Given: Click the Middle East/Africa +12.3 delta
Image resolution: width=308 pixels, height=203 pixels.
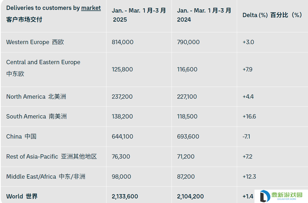Looking at the screenshot, I should [249, 177].
